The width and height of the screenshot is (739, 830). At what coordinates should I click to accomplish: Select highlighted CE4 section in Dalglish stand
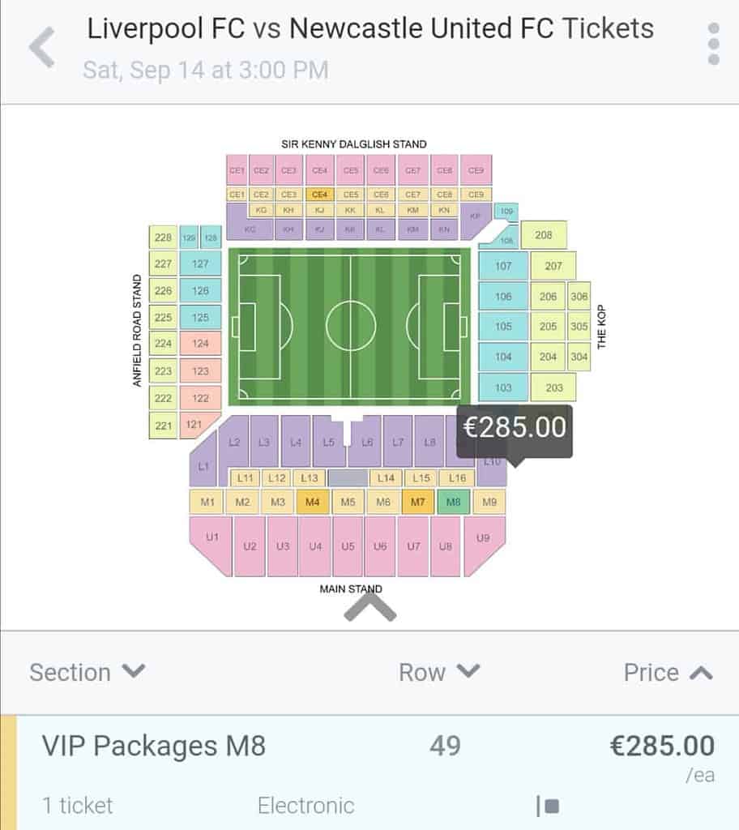click(x=320, y=195)
